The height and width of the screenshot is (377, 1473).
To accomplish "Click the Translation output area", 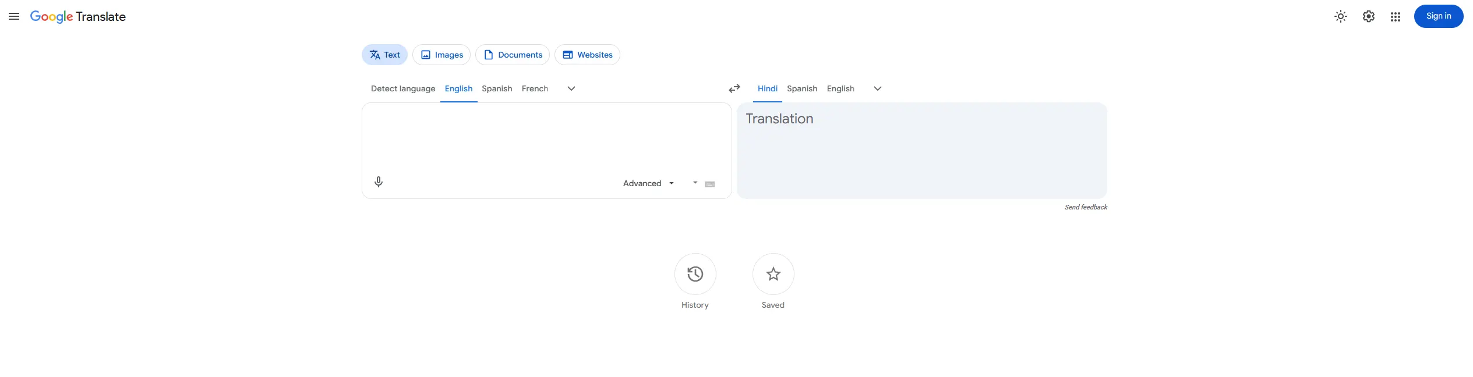I will tap(922, 150).
